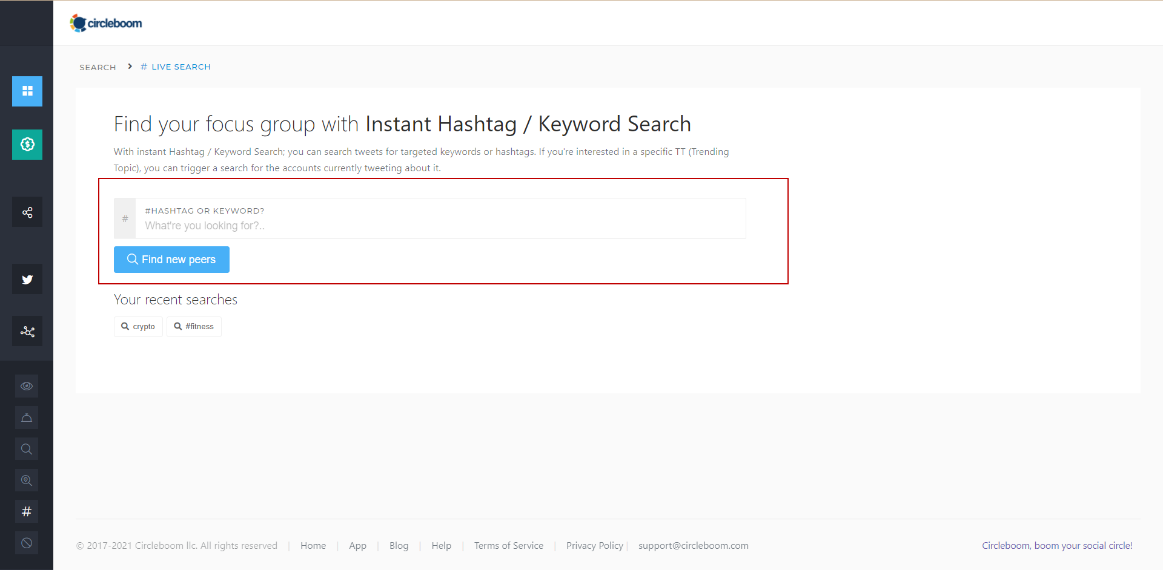Click the eye icon in lower sidebar

pos(26,385)
